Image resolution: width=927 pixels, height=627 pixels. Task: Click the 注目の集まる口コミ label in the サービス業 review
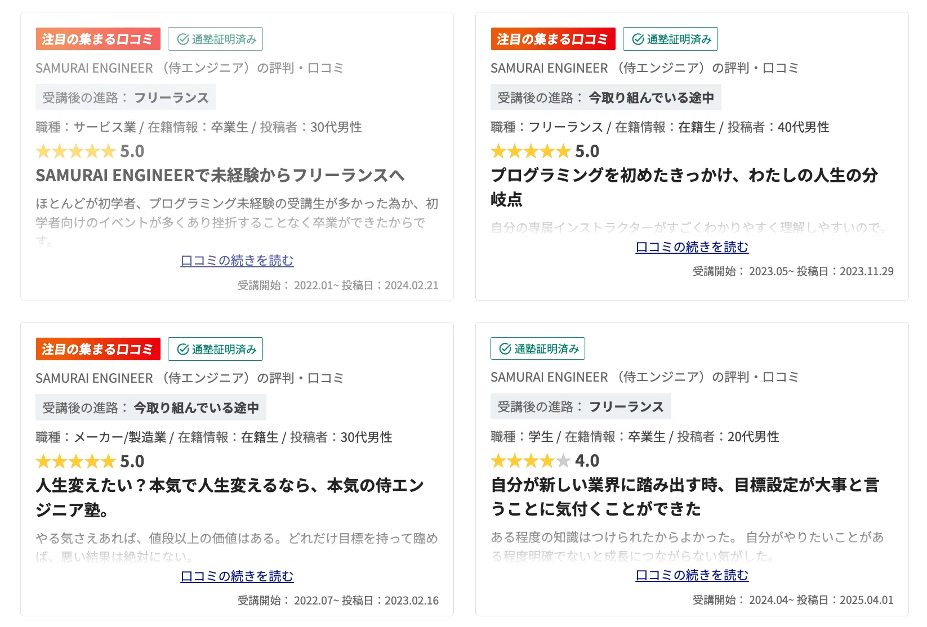[98, 39]
